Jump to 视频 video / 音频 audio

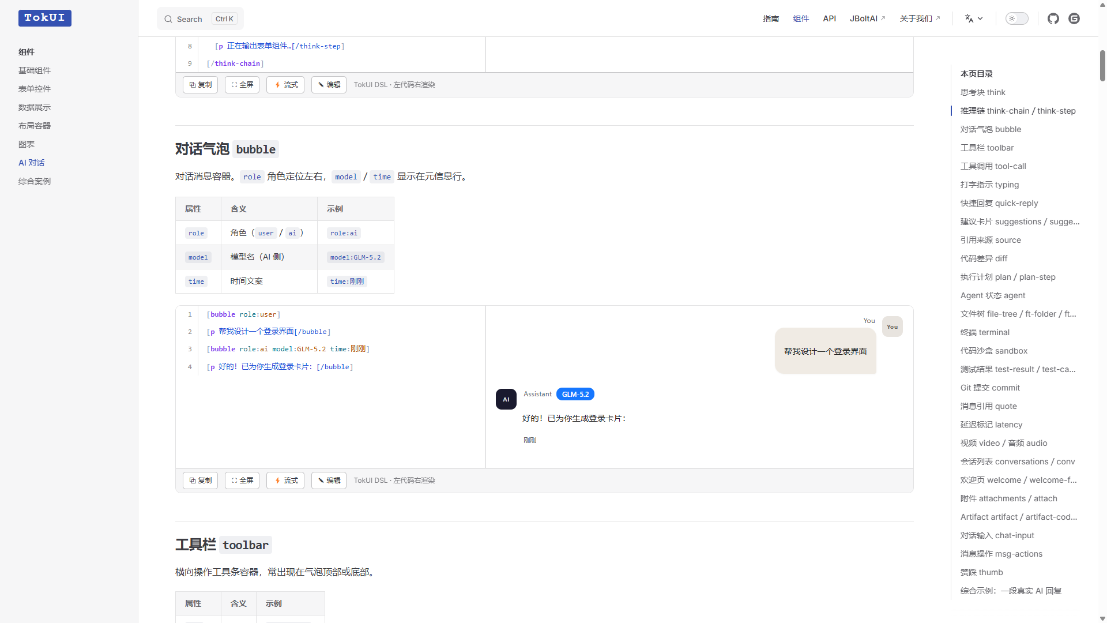coord(1004,443)
